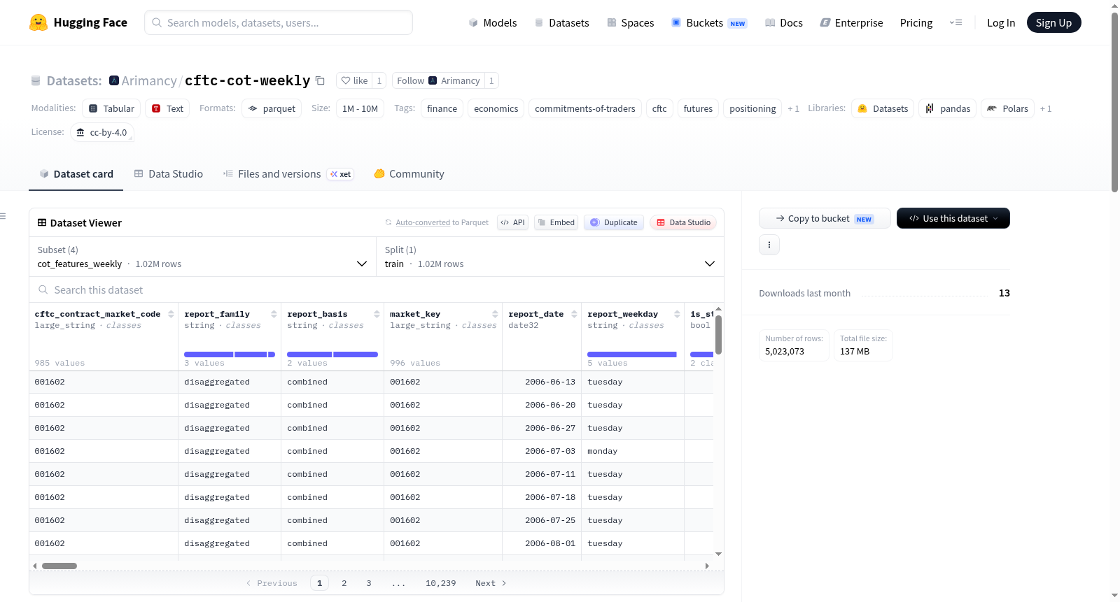The width and height of the screenshot is (1120, 602).
Task: Open the Community tab
Action: 409,174
